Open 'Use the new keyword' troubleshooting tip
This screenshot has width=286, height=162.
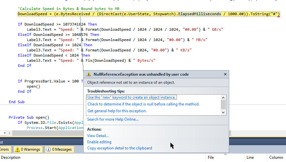point(132,97)
